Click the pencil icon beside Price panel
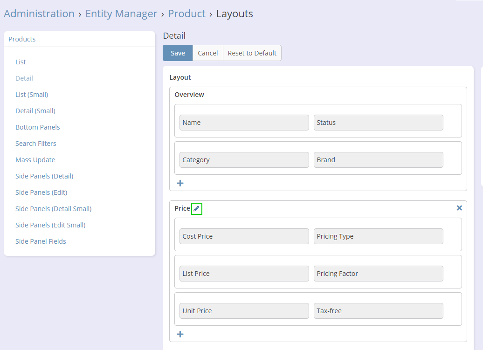The height and width of the screenshot is (350, 483). tap(196, 209)
